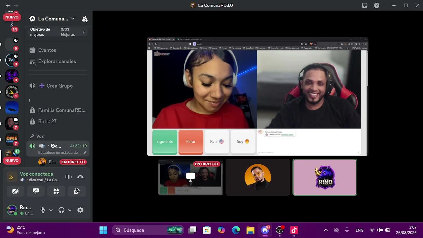Open the Objetivo de mejoras boost arrow
This screenshot has width=423, height=238.
click(84, 32)
